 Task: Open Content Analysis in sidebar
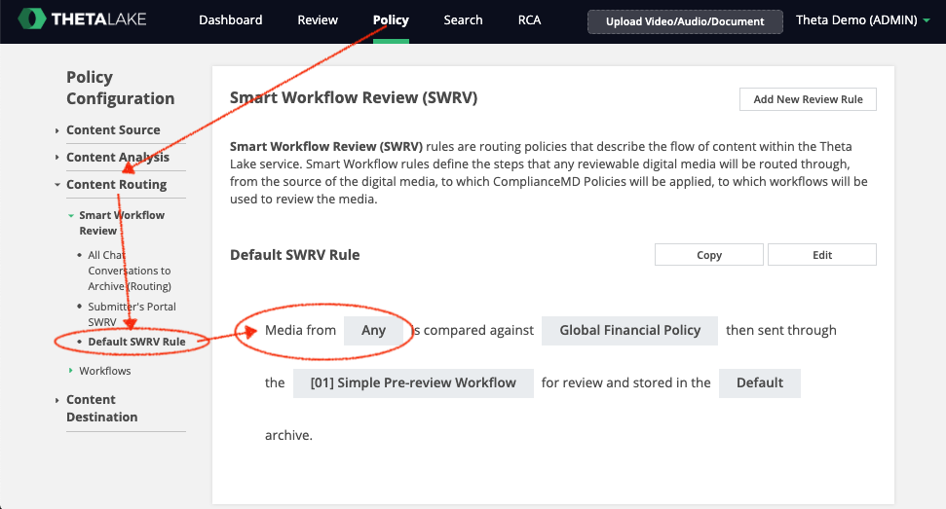(118, 158)
